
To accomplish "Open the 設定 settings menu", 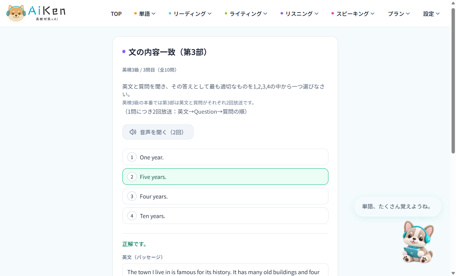I will (x=431, y=14).
